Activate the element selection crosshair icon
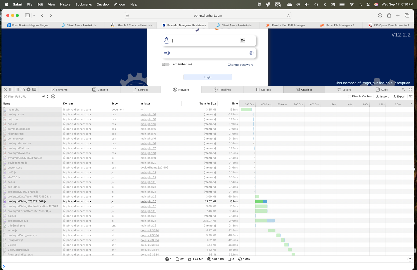 (x=28, y=89)
